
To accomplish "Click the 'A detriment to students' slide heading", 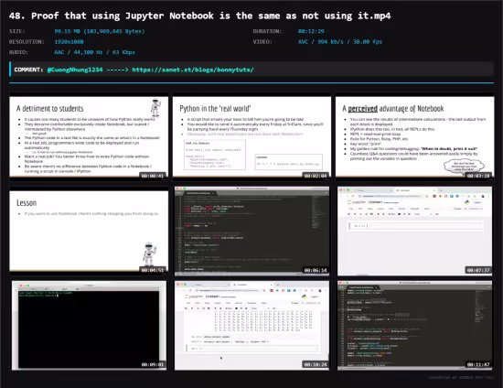I will coord(50,109).
